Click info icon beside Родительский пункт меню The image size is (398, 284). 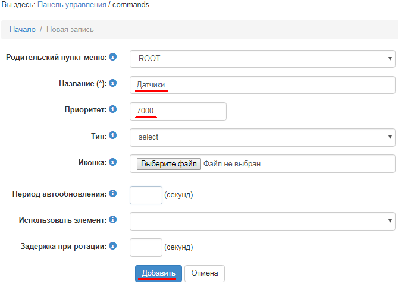113,57
